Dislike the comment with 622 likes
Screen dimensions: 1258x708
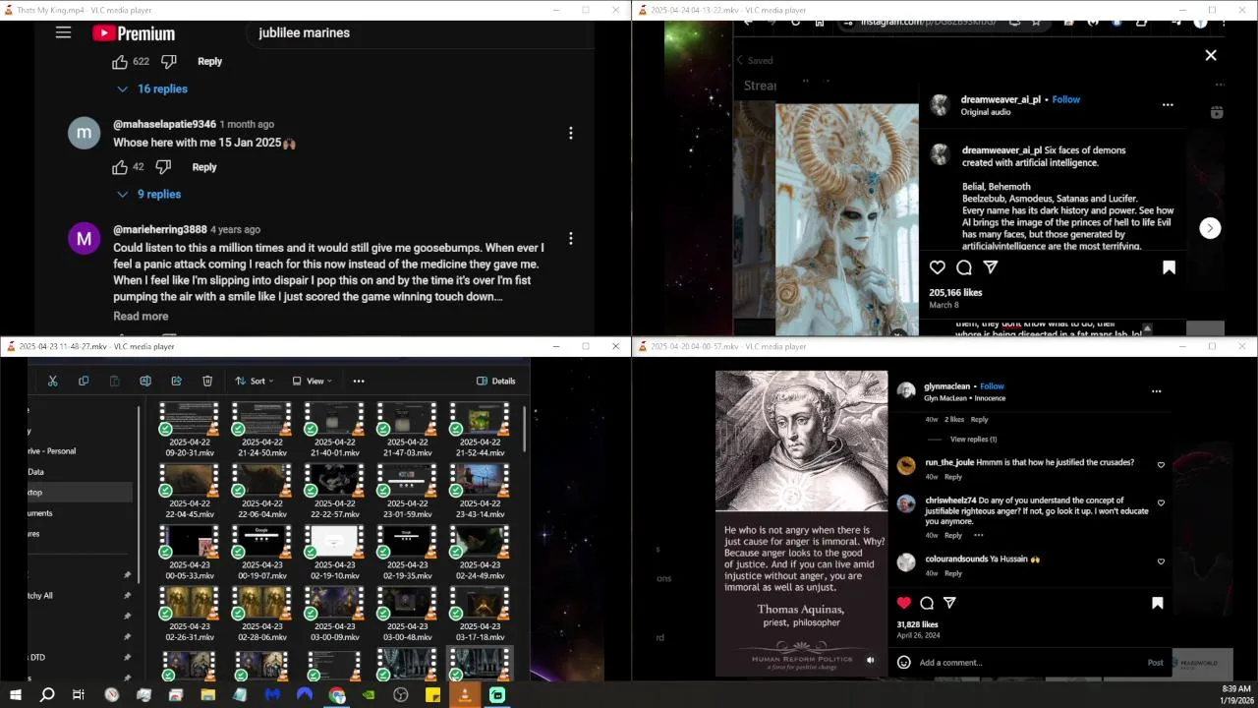tap(169, 62)
